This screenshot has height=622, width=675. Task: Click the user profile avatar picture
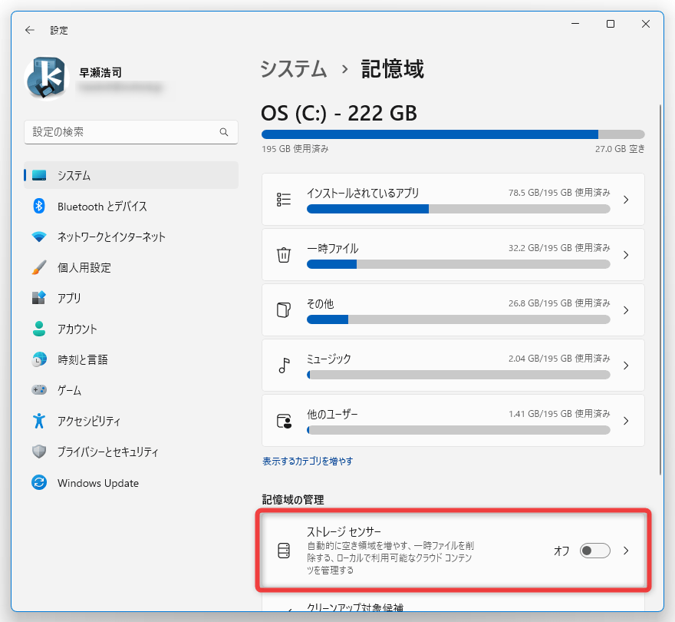coord(47,78)
